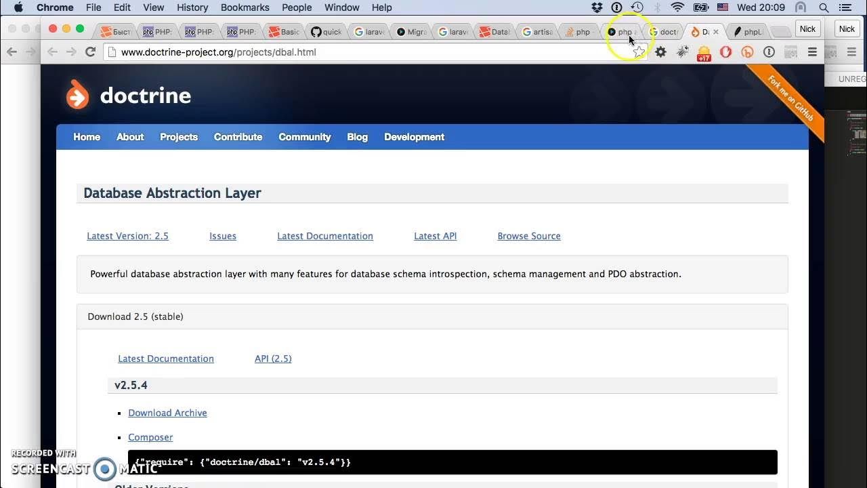The image size is (867, 488).
Task: Click the orange circular 'b' extension icon
Action: click(x=747, y=52)
